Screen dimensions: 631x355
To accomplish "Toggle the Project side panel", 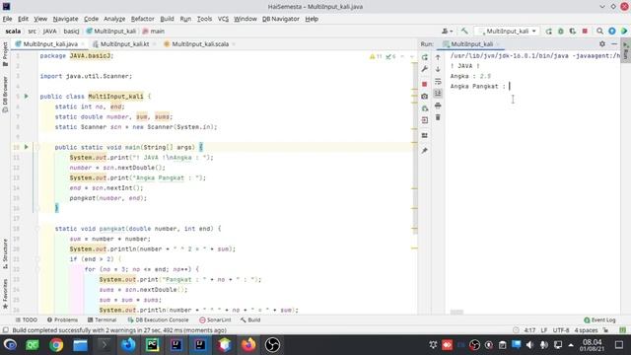I will tap(5, 54).
